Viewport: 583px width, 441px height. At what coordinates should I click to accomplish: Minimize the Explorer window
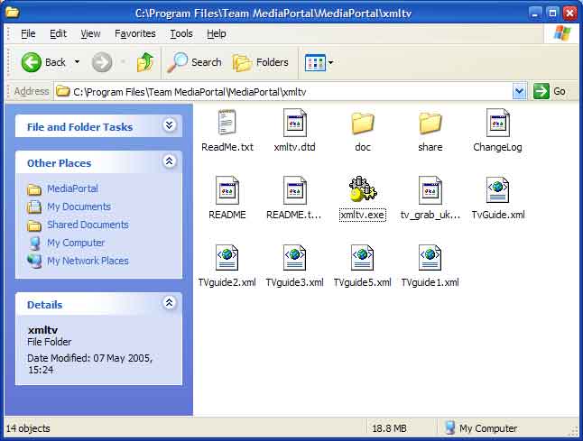pyautogui.click(x=534, y=14)
